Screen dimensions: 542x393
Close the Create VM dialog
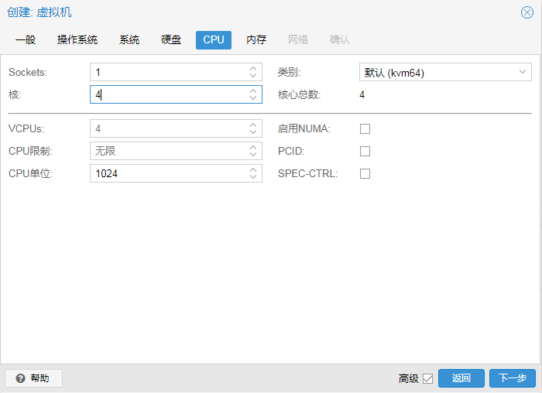527,12
